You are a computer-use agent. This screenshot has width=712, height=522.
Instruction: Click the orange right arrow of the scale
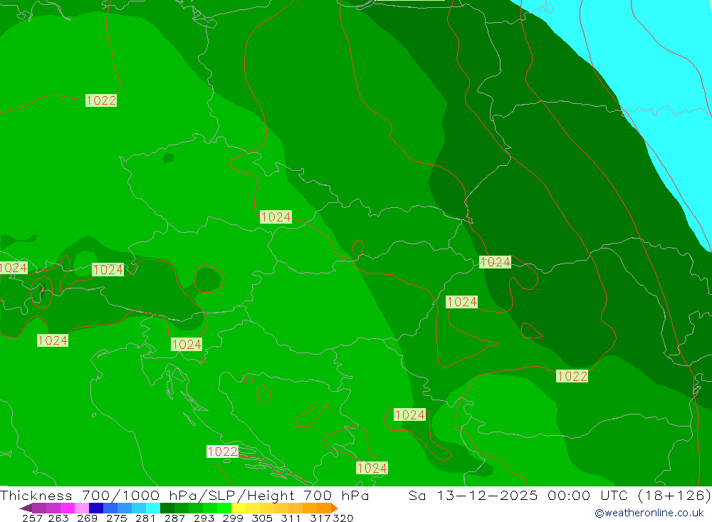pos(334,508)
